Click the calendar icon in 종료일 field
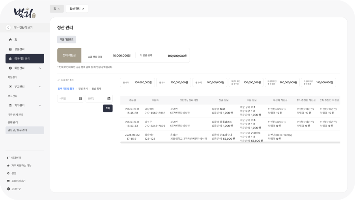Image resolution: width=355 pixels, height=200 pixels. tap(109, 99)
